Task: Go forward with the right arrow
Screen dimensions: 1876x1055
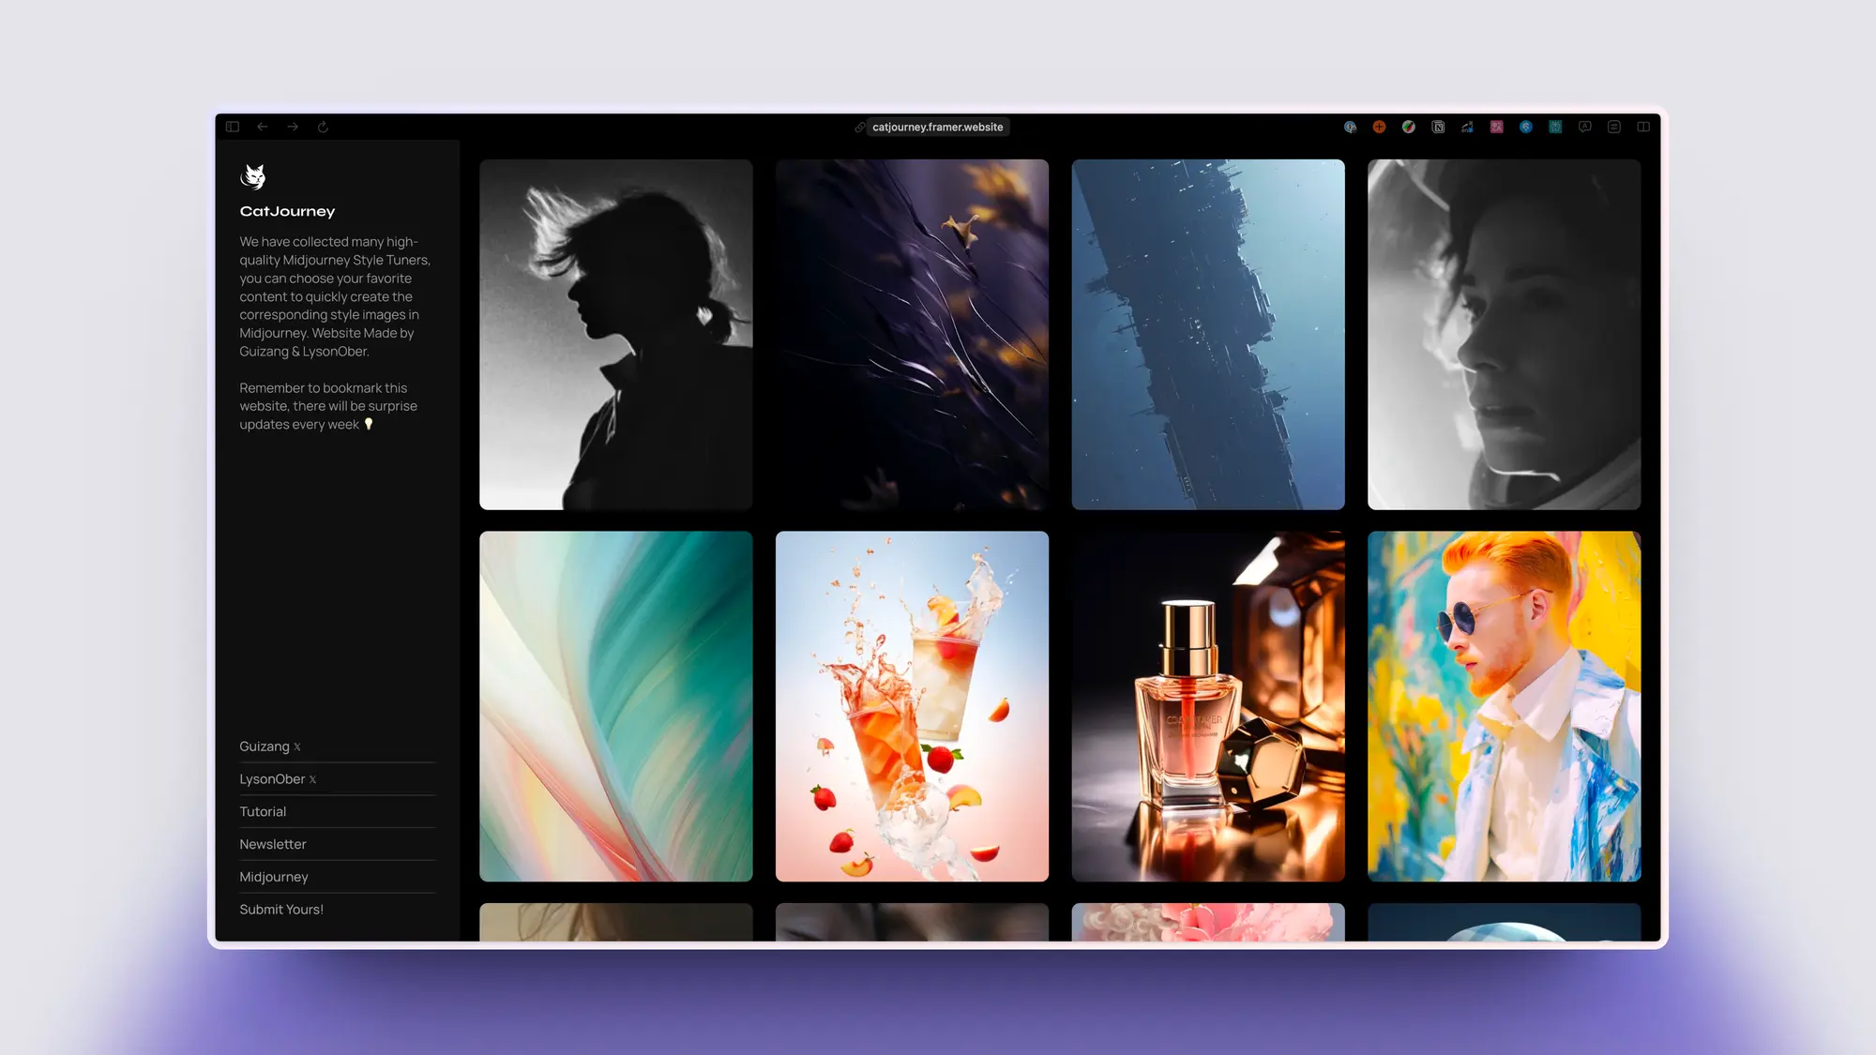Action: coord(293,127)
